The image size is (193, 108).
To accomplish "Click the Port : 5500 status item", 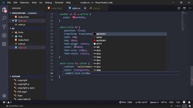I will pyautogui.click(x=125, y=102).
